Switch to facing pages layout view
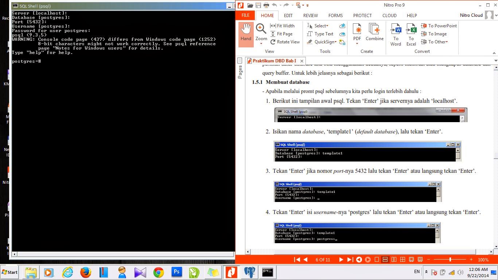This screenshot has width=498, height=280. 394,260
